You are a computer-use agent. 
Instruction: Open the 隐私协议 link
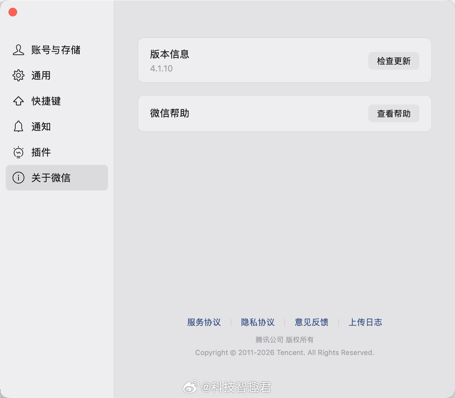(x=258, y=322)
